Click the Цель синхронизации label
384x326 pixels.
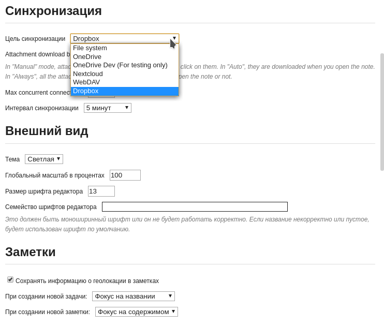click(x=35, y=39)
